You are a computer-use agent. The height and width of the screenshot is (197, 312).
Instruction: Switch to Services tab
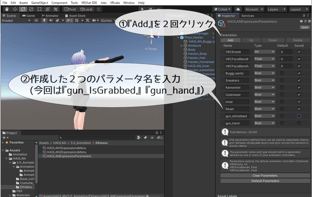point(248,16)
